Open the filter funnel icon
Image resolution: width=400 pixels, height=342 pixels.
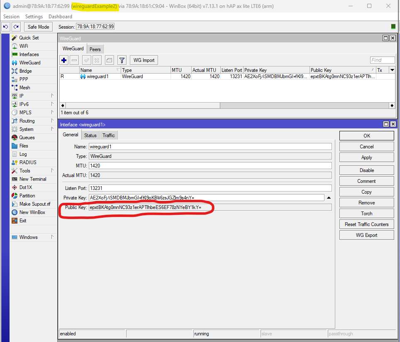(122, 60)
